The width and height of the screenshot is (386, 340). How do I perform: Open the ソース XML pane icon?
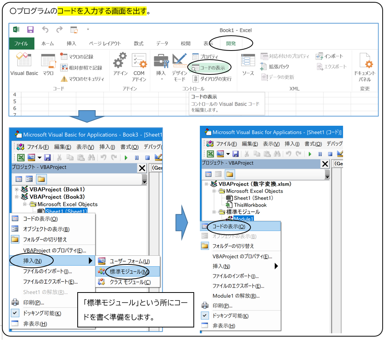[x=248, y=65]
